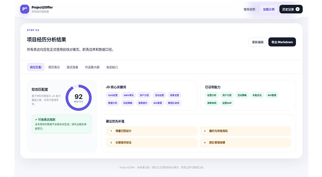The width and height of the screenshot is (322, 177).
Task: Click the 已证明能力 heading
Action: [x=213, y=87]
